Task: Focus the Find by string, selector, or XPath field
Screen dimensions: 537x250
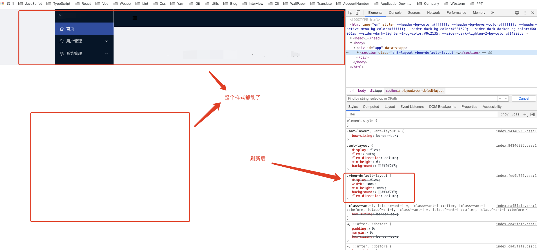Action: pyautogui.click(x=422, y=99)
